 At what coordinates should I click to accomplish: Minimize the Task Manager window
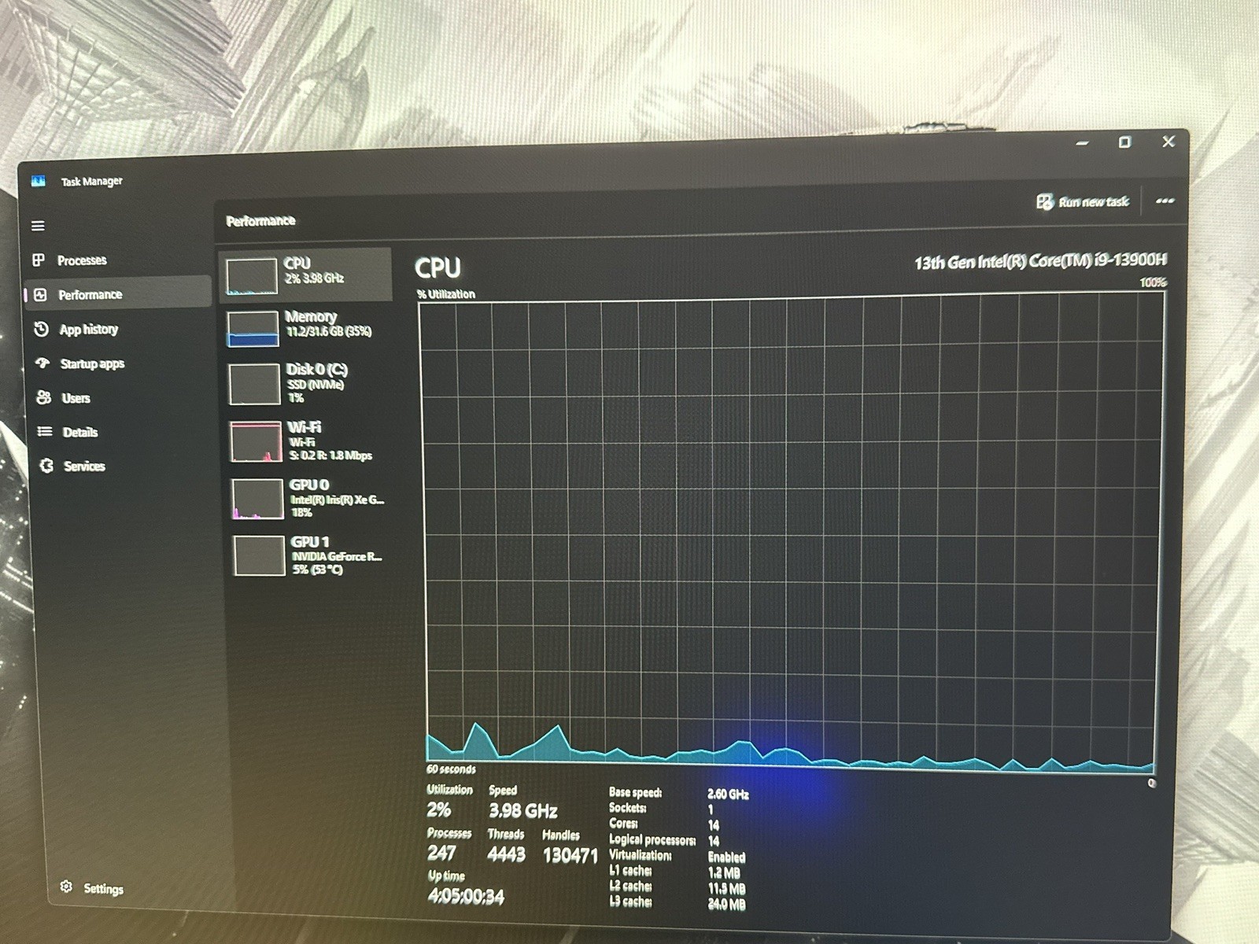[1083, 143]
